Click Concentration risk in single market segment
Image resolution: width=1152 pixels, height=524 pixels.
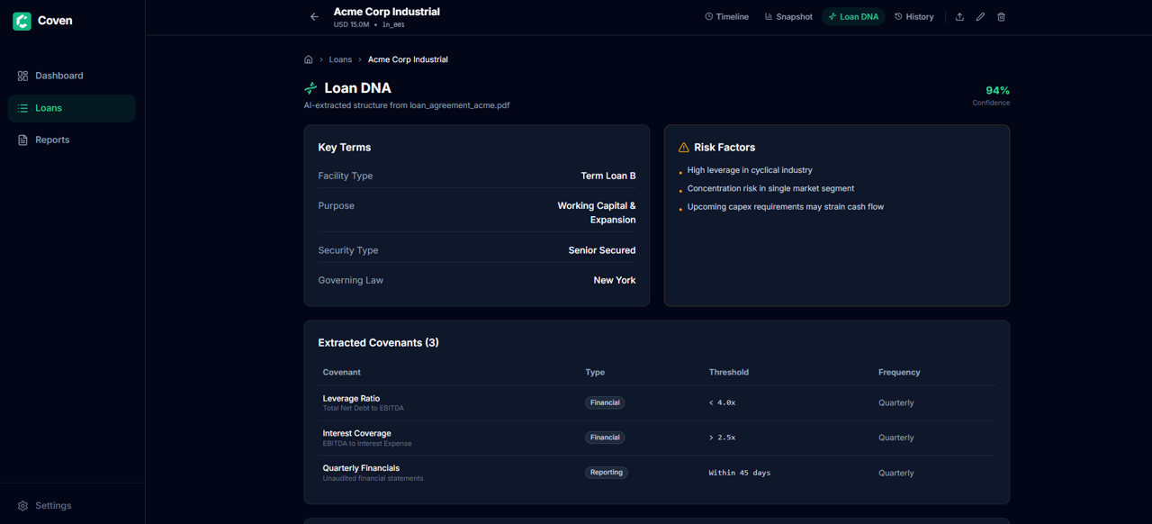(770, 188)
